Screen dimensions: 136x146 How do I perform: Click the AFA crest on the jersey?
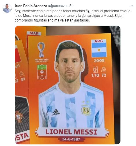point(86,110)
